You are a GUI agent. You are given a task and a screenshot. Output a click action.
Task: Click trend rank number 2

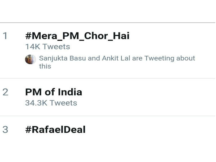tap(5, 92)
